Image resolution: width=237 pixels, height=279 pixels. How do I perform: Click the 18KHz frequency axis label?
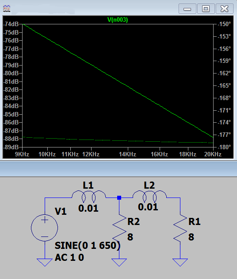click(x=187, y=154)
